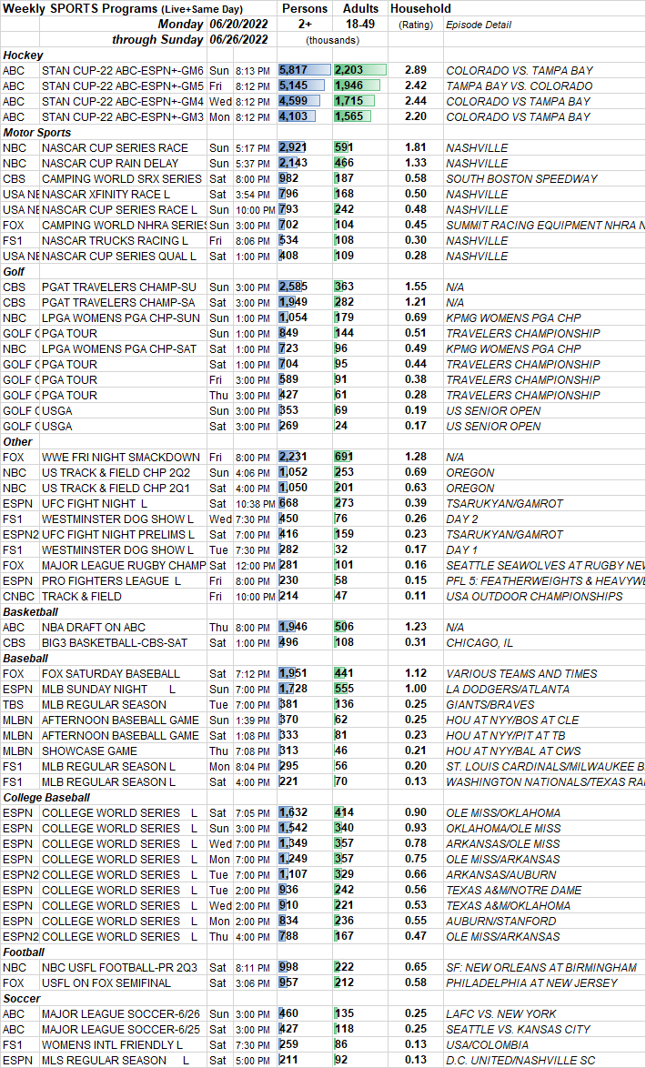This screenshot has height=1068, width=646.
Task: Click 'D.C. UNITED/NASHVILLE SC' detail
Action: click(x=520, y=1061)
